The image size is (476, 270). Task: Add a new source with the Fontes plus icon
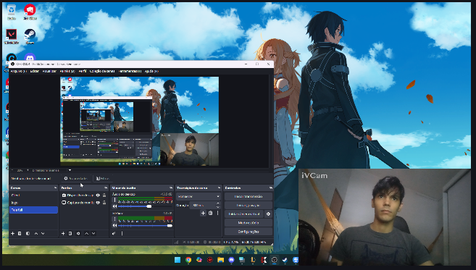pos(63,233)
